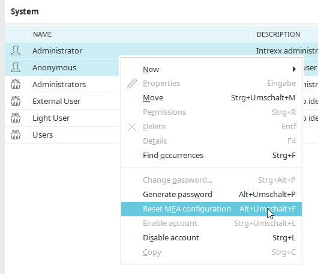Click the Administrator user icon
The width and height of the screenshot is (318, 274).
pos(16,51)
